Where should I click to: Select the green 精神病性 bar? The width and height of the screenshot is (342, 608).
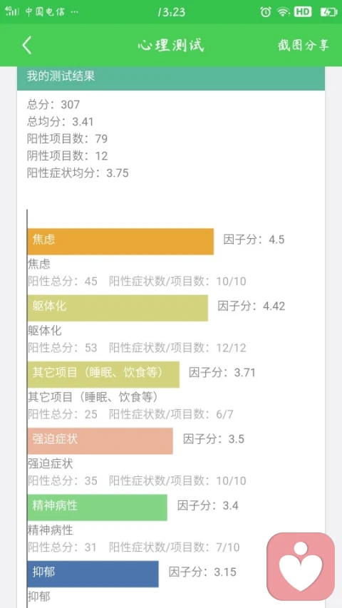[x=98, y=507]
